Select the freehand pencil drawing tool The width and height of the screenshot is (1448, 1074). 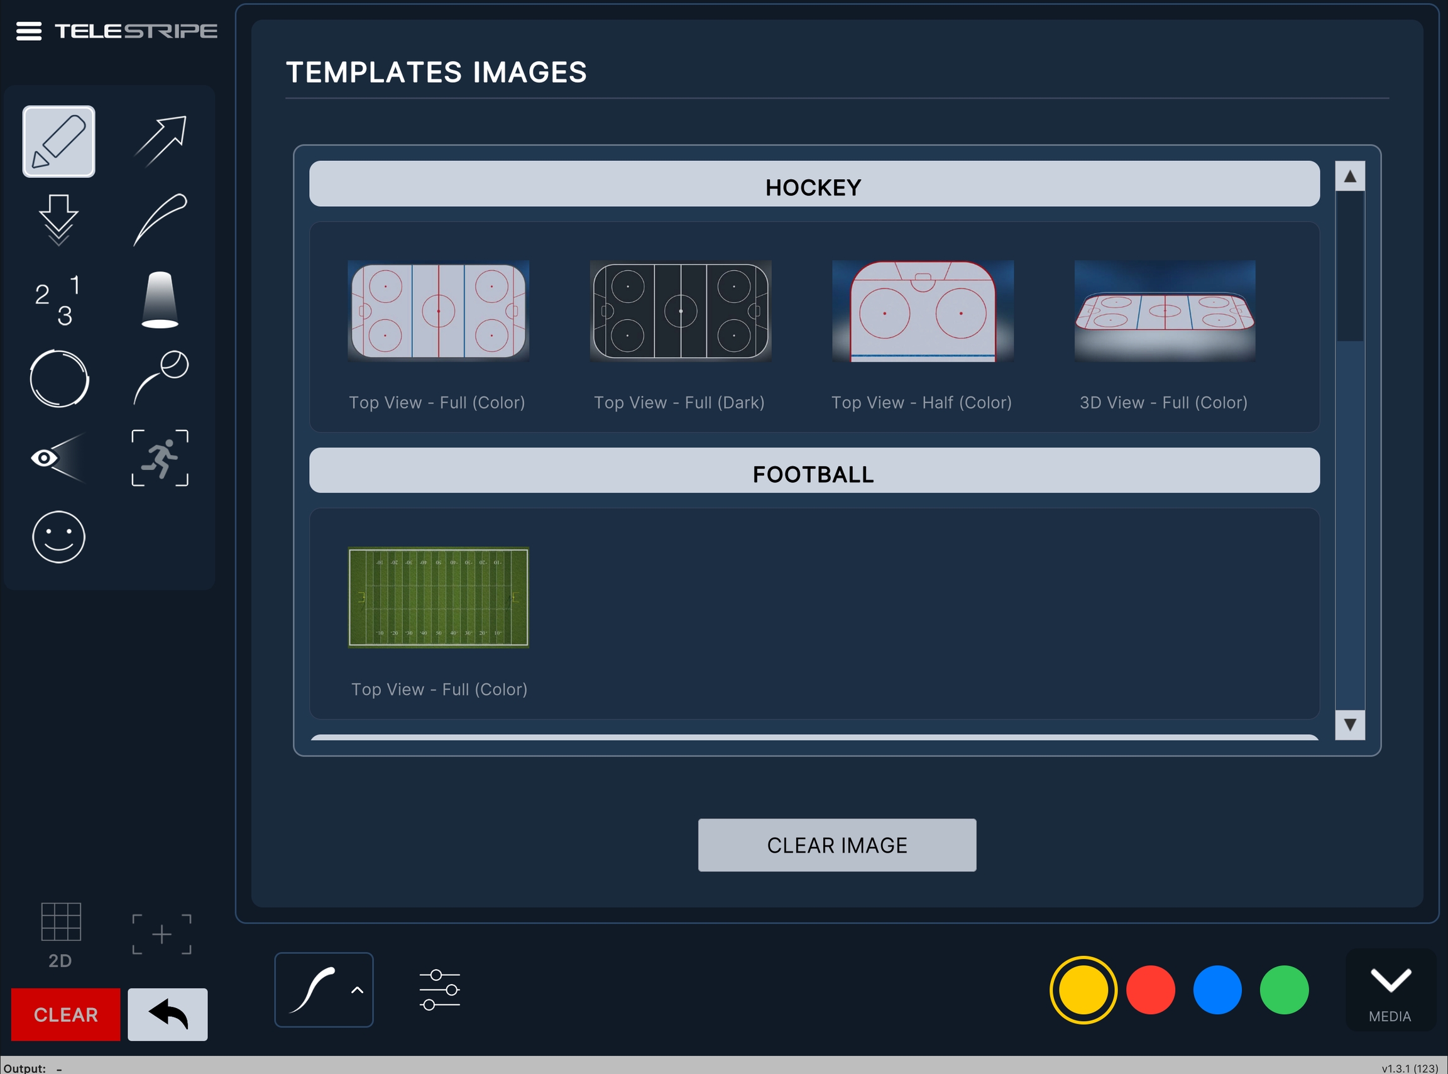pyautogui.click(x=58, y=141)
